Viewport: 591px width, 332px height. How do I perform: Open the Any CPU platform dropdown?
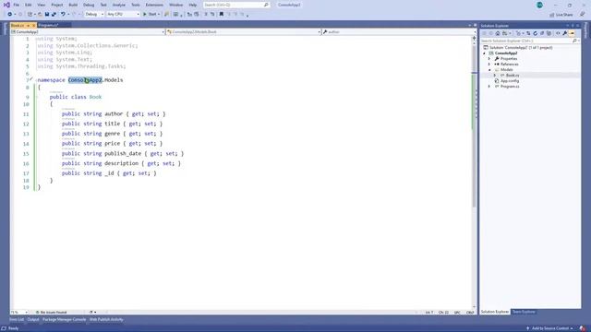[x=123, y=15]
